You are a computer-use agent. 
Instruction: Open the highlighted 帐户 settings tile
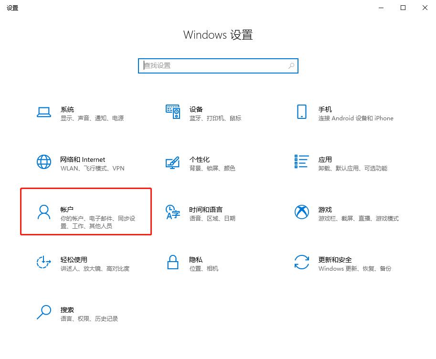(86, 211)
